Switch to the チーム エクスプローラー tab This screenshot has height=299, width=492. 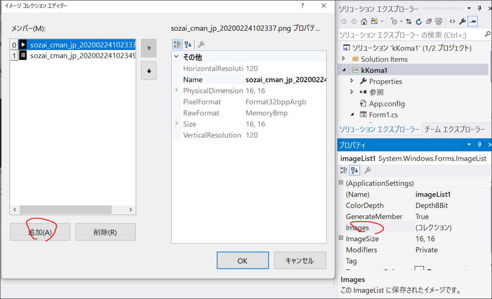(x=456, y=129)
